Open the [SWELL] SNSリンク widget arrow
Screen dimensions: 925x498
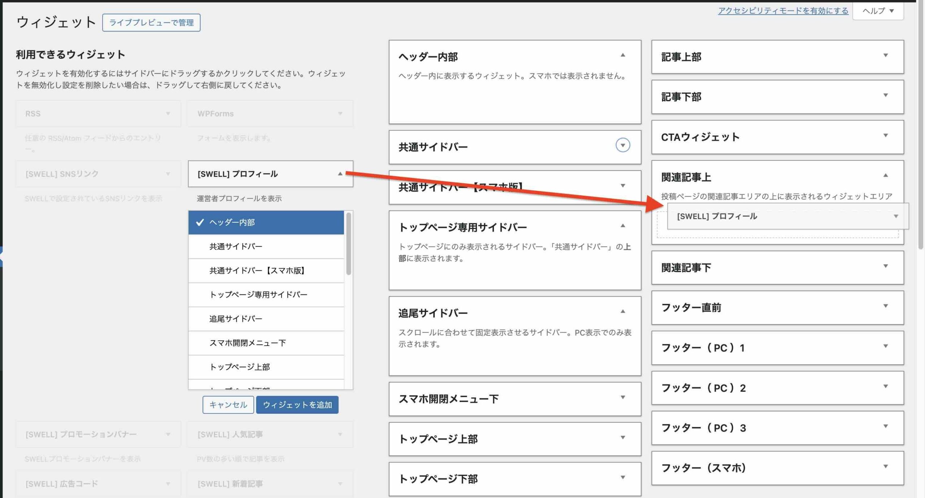[168, 174]
